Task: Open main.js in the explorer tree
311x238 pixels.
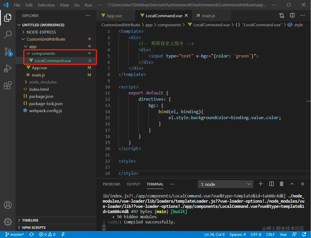Action: pyautogui.click(x=56, y=75)
